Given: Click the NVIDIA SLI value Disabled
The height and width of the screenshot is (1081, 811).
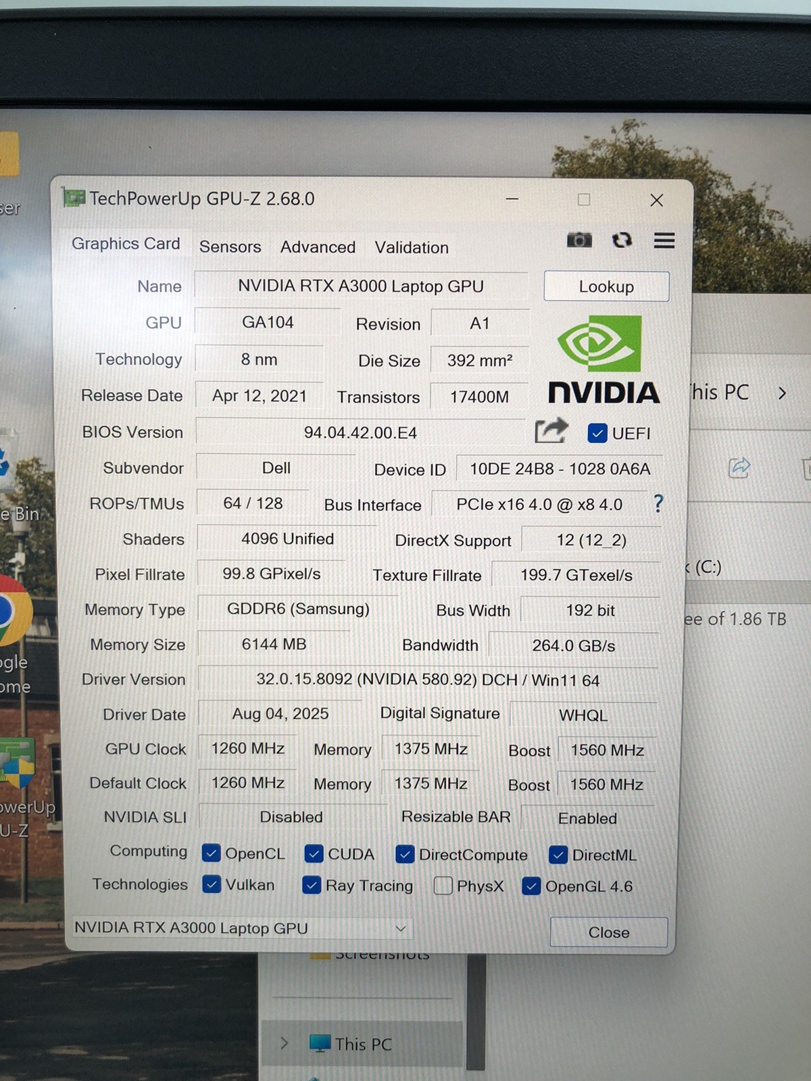Looking at the screenshot, I should coord(291,817).
